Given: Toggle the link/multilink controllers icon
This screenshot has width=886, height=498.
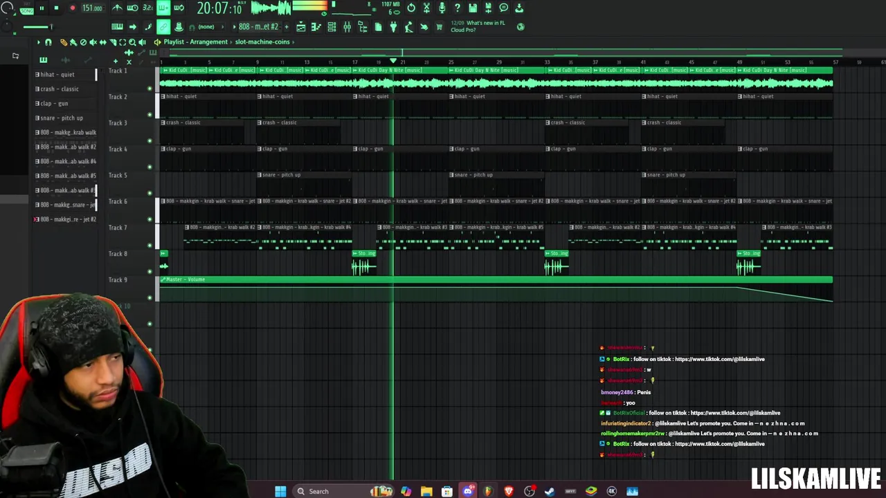Looking at the screenshot, I should [x=163, y=27].
